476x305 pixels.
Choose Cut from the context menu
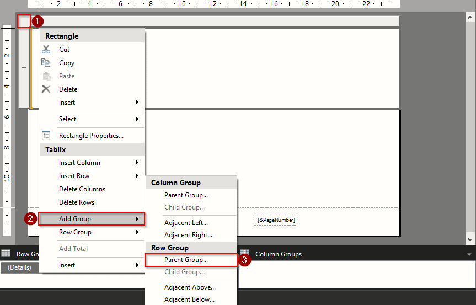pyautogui.click(x=92, y=49)
